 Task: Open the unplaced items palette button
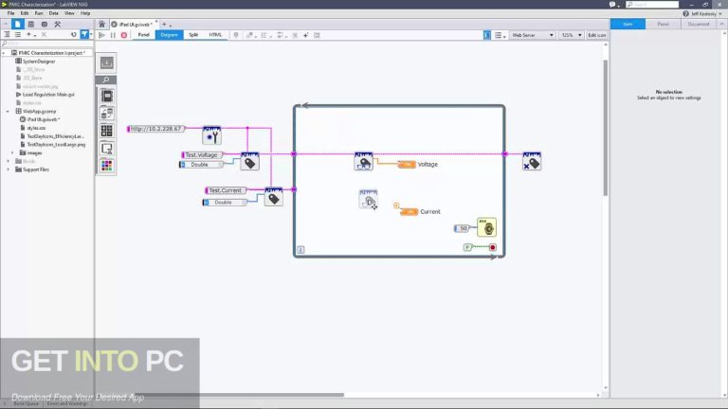pyautogui.click(x=106, y=63)
